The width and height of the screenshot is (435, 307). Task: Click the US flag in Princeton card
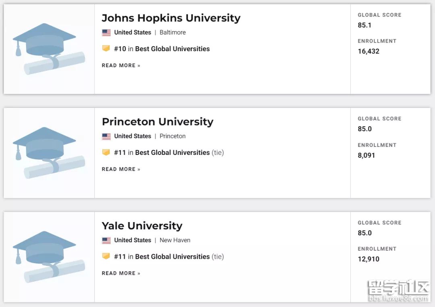coord(106,136)
